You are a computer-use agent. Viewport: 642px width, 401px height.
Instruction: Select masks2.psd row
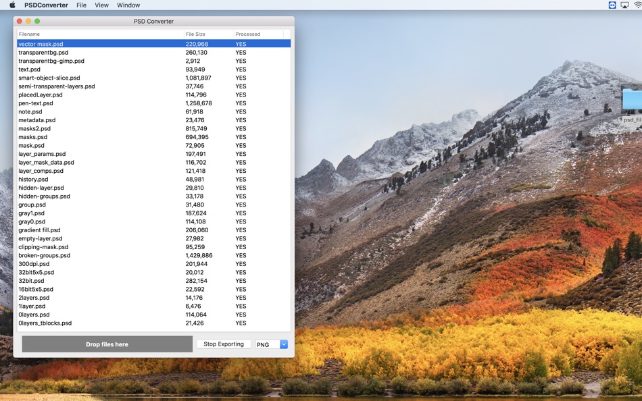pos(154,128)
